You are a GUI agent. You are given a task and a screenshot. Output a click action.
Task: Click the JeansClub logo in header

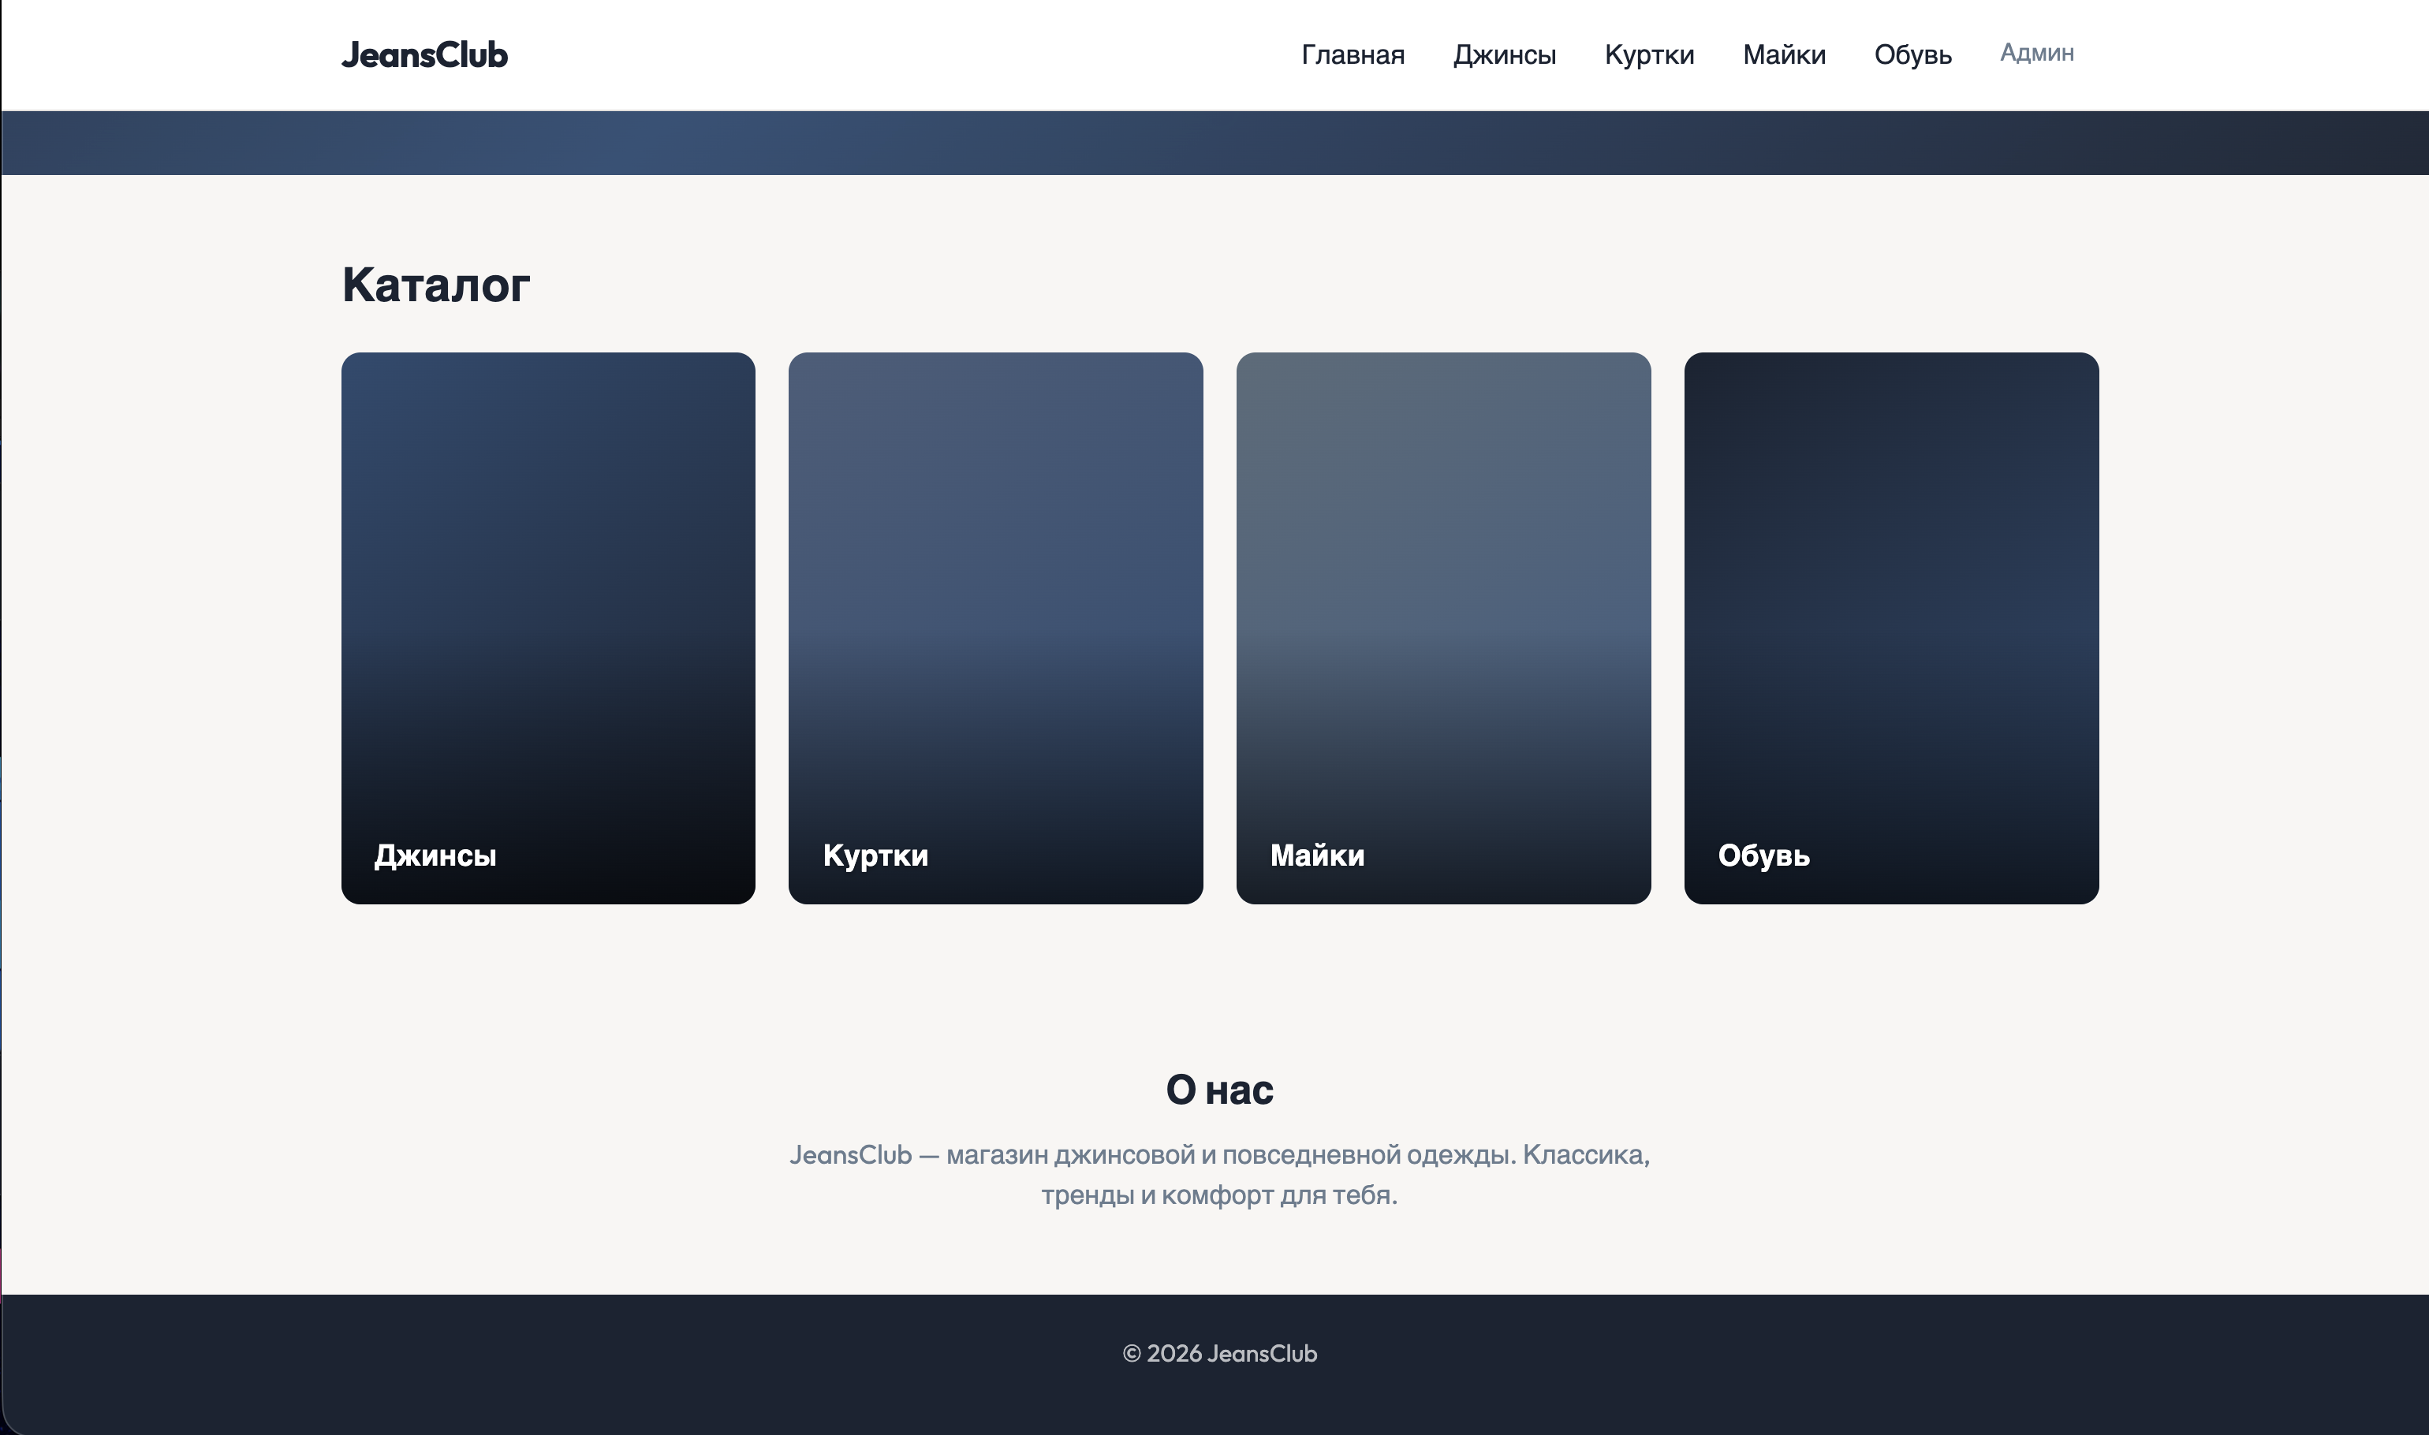[x=423, y=55]
